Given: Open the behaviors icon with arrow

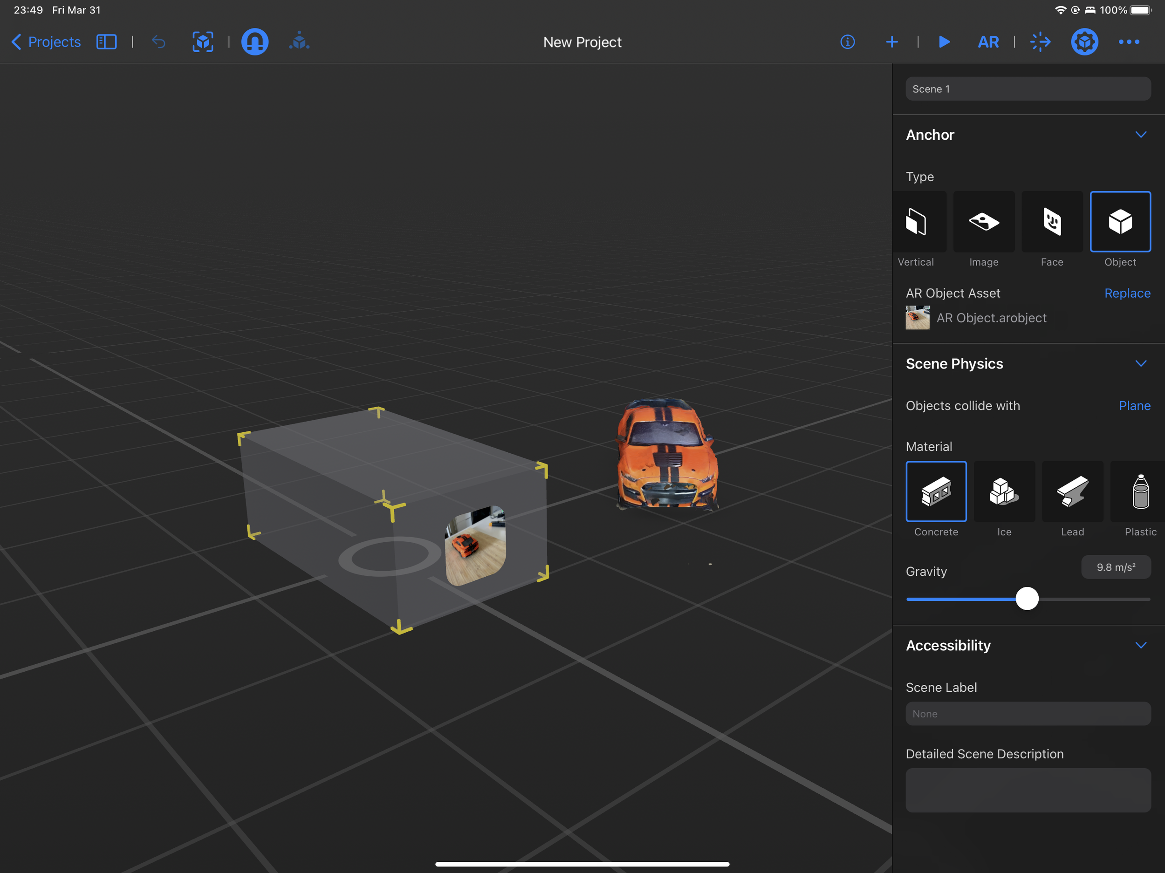Looking at the screenshot, I should 1040,41.
